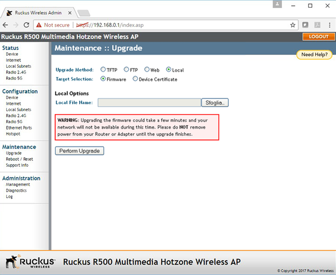Screen dimensions: 336x275
Task: Open Reboot / Reset under Maintenance
Action: click(19, 159)
